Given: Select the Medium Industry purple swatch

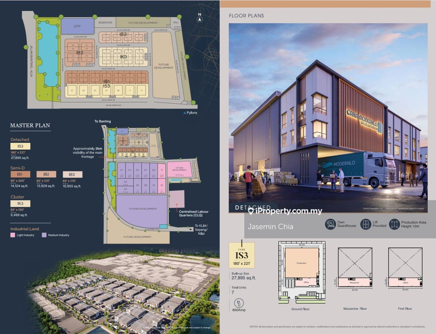Looking at the screenshot, I should pyautogui.click(x=44, y=235).
